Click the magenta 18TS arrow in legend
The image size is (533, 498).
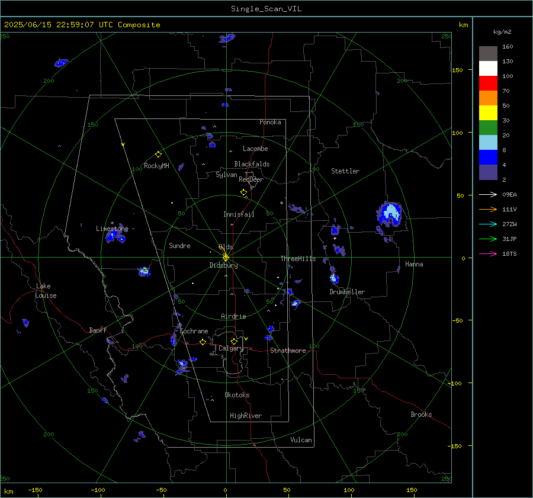point(488,253)
